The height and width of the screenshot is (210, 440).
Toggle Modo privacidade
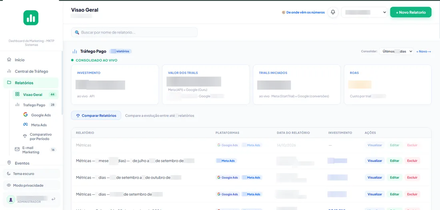32,185
